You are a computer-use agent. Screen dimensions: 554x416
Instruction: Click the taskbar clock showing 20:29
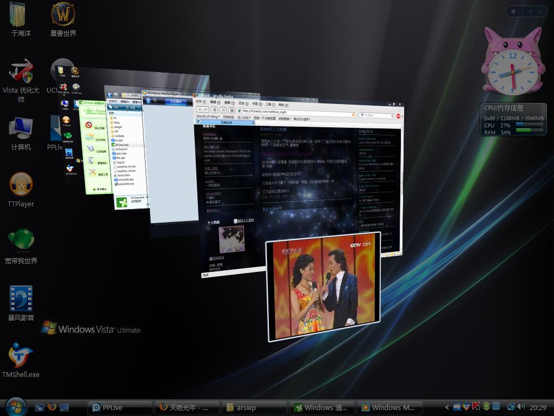[538, 407]
